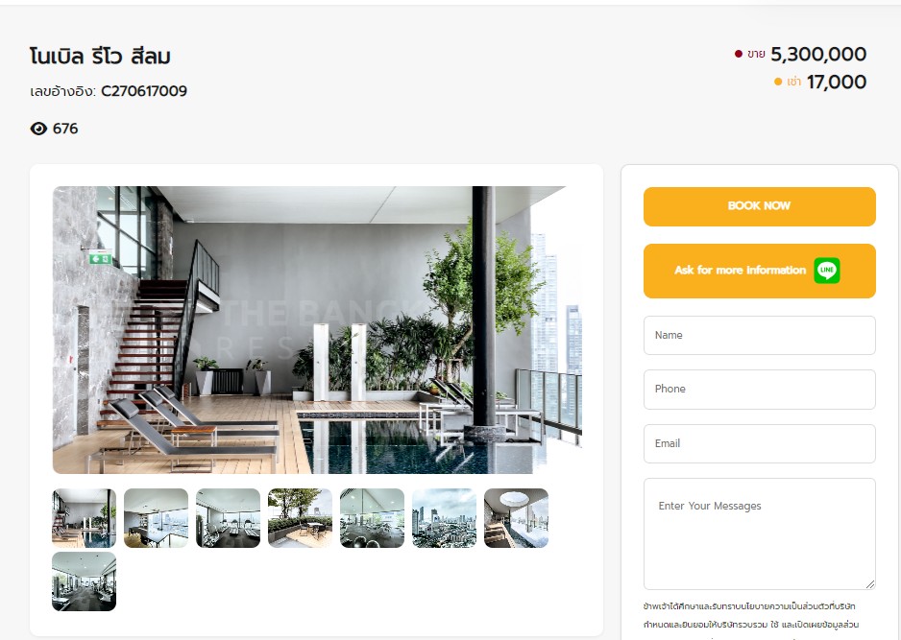
Task: Click the main swimming pool photo
Action: [317, 330]
